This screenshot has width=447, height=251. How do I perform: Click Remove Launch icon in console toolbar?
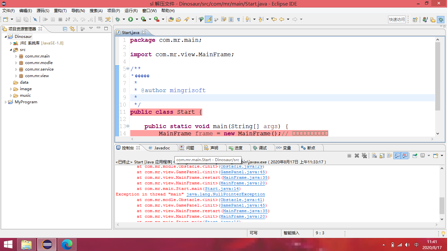click(x=357, y=156)
